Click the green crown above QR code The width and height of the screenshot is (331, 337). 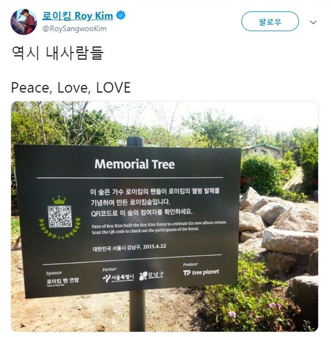click(x=59, y=200)
